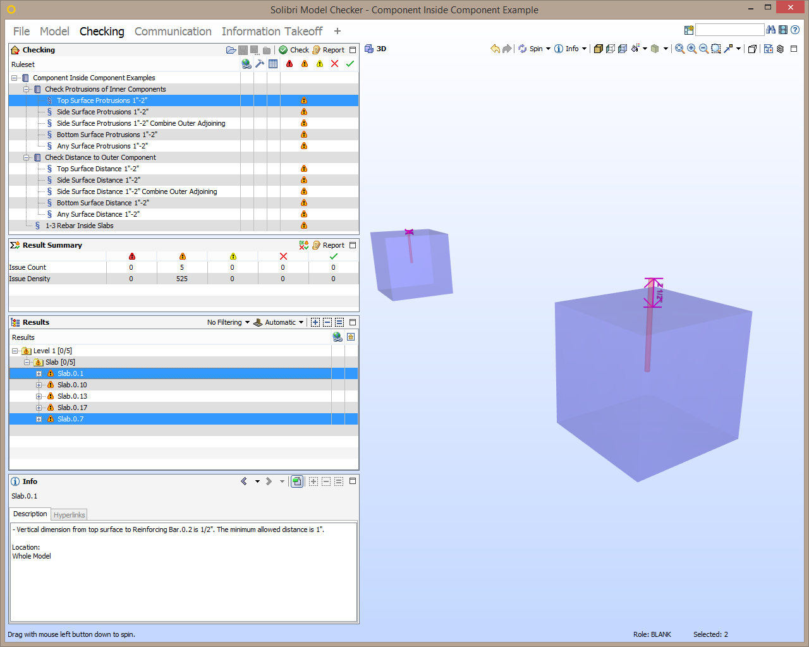Activate zoom to window selection icon
This screenshot has height=647, width=809.
(x=716, y=49)
